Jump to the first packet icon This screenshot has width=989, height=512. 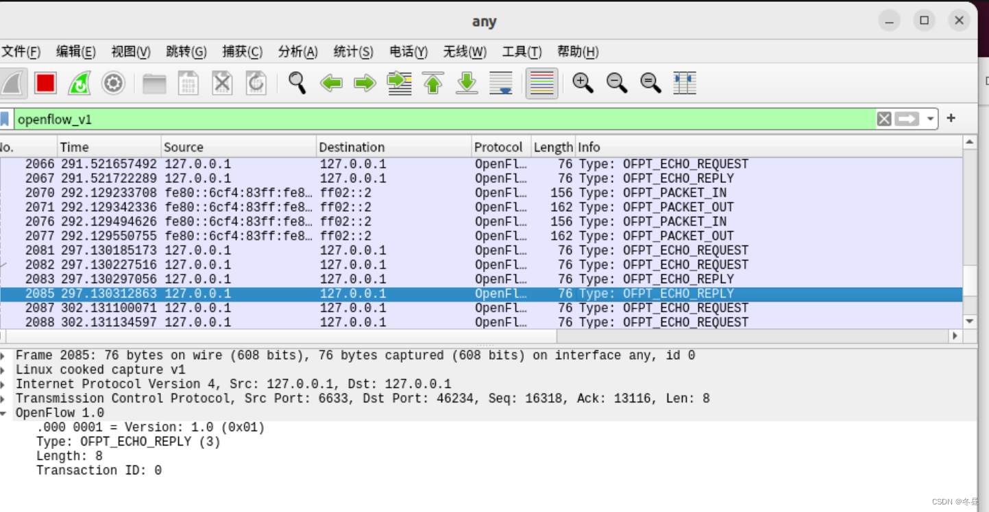coord(433,84)
